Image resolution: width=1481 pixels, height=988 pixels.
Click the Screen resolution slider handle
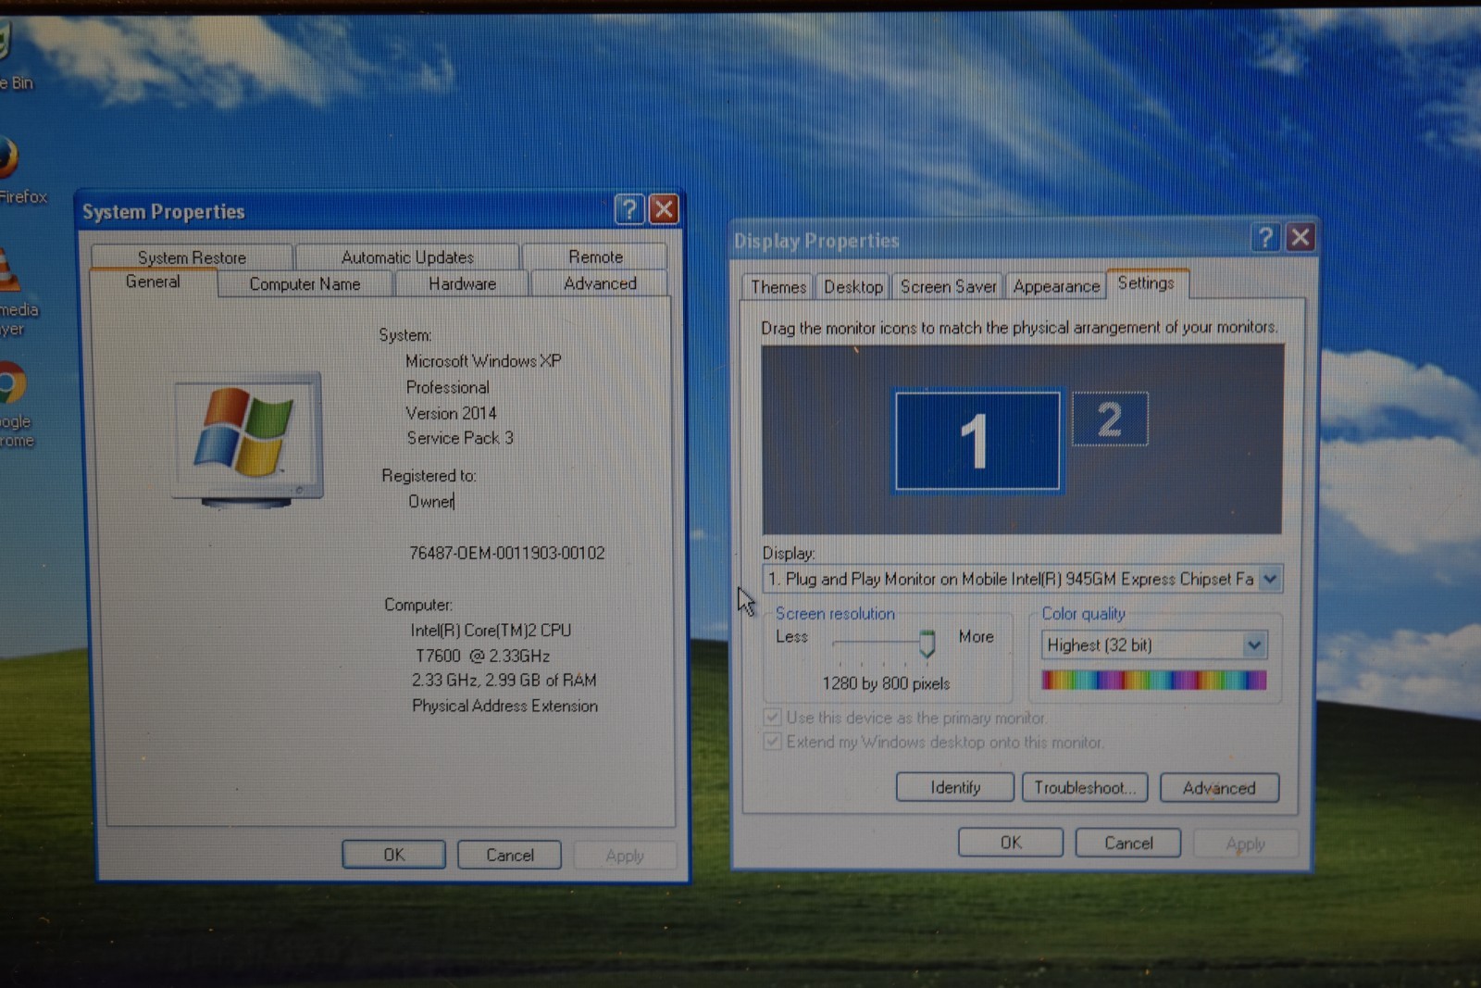(x=927, y=643)
